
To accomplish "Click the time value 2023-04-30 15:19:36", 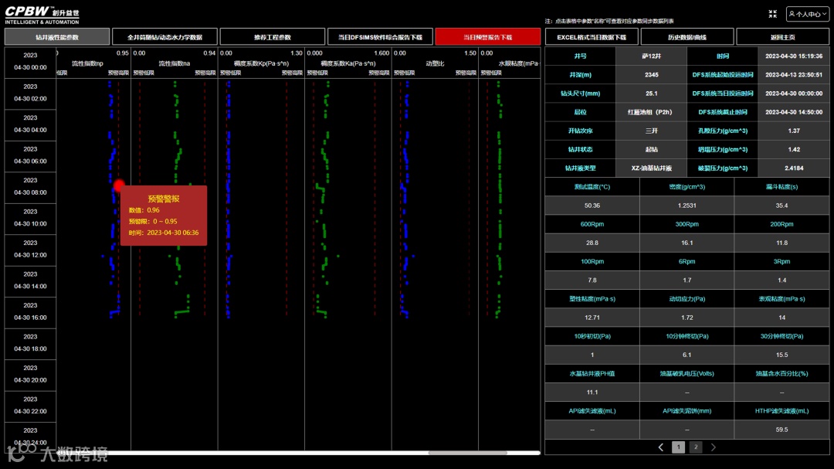I will tap(794, 56).
